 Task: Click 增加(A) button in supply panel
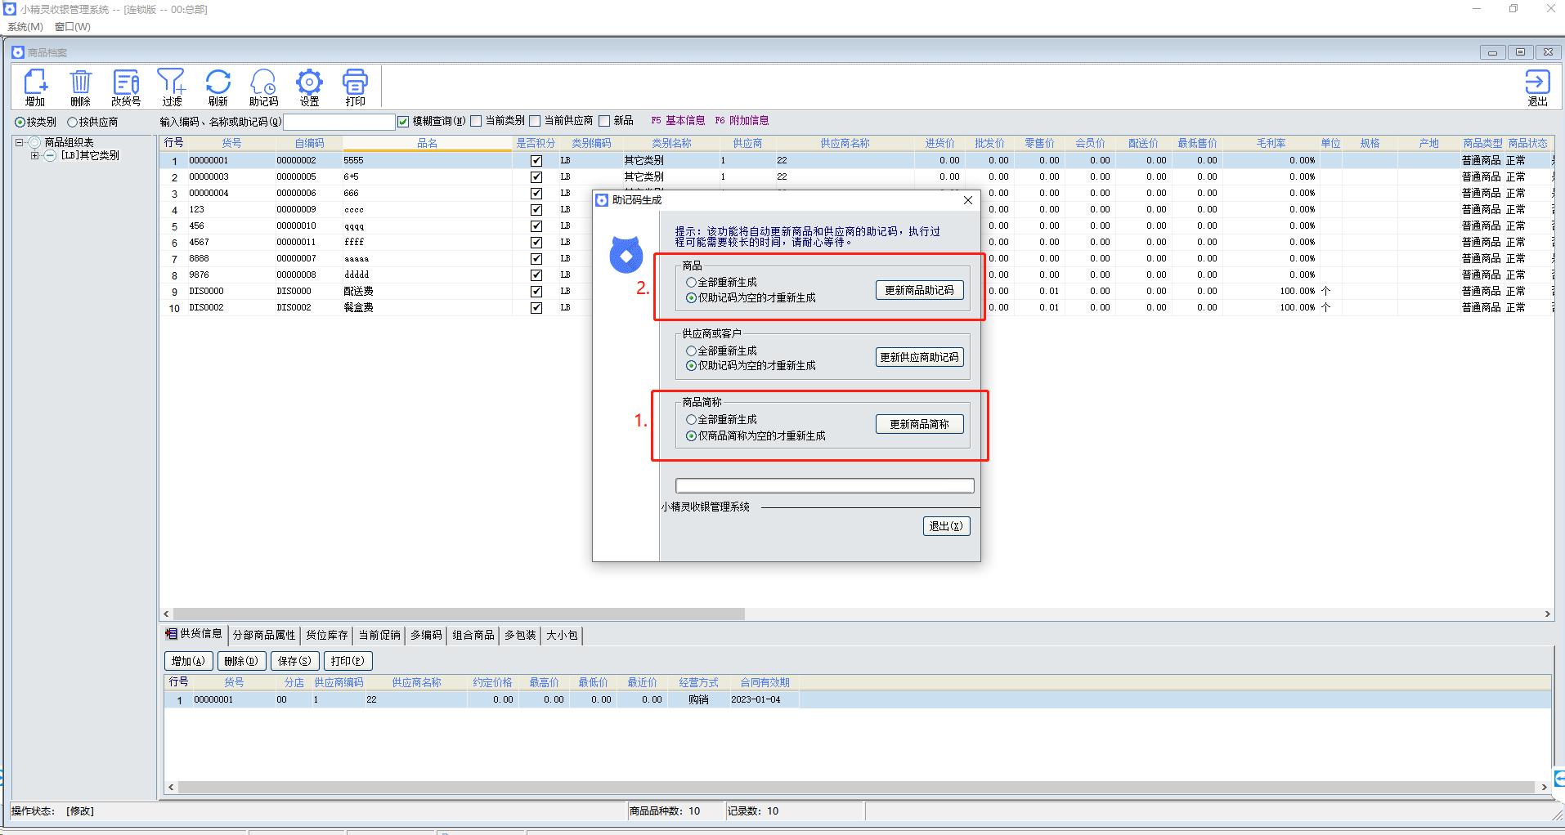point(188,661)
